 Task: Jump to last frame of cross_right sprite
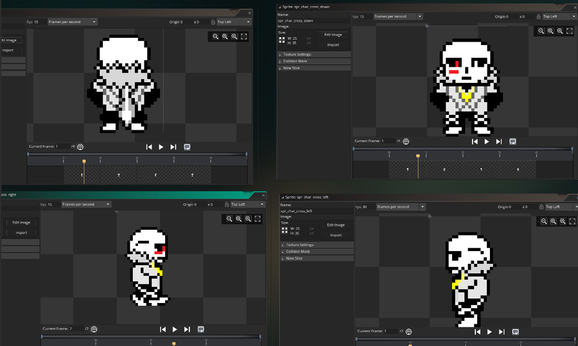click(x=187, y=329)
